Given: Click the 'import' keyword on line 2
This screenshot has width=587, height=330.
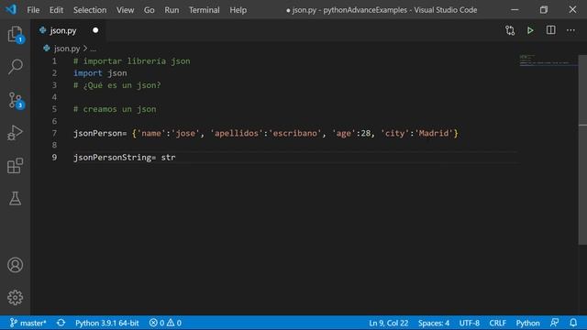Looking at the screenshot, I should click(88, 73).
